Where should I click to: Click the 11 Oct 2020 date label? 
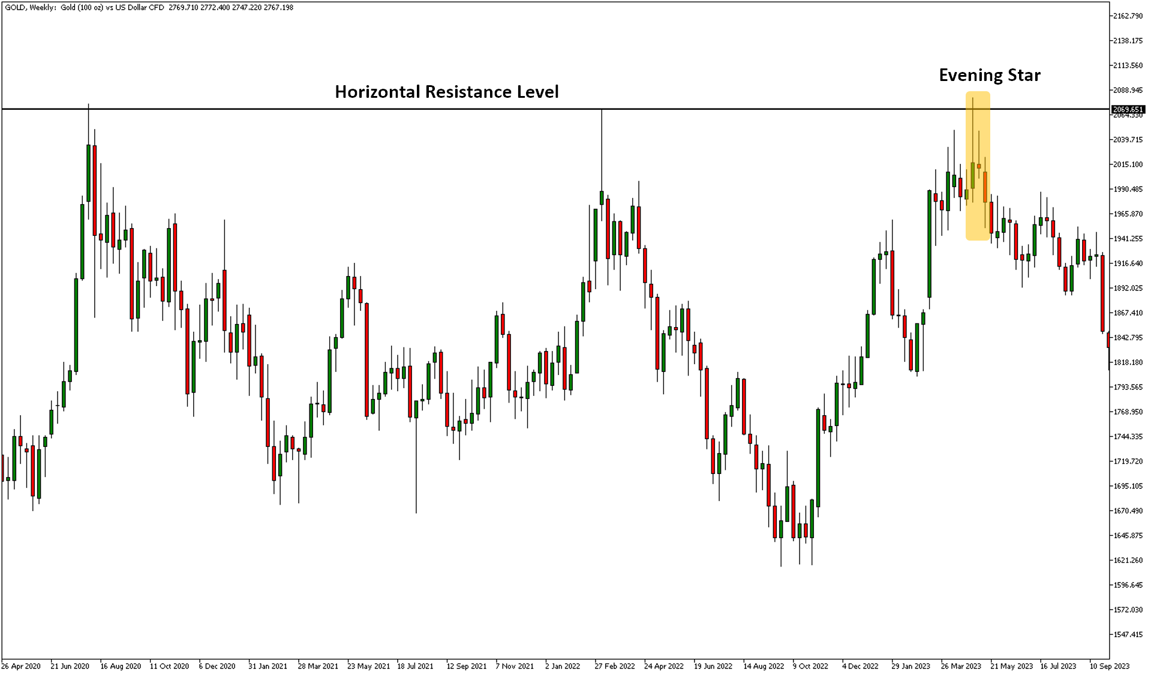169,666
